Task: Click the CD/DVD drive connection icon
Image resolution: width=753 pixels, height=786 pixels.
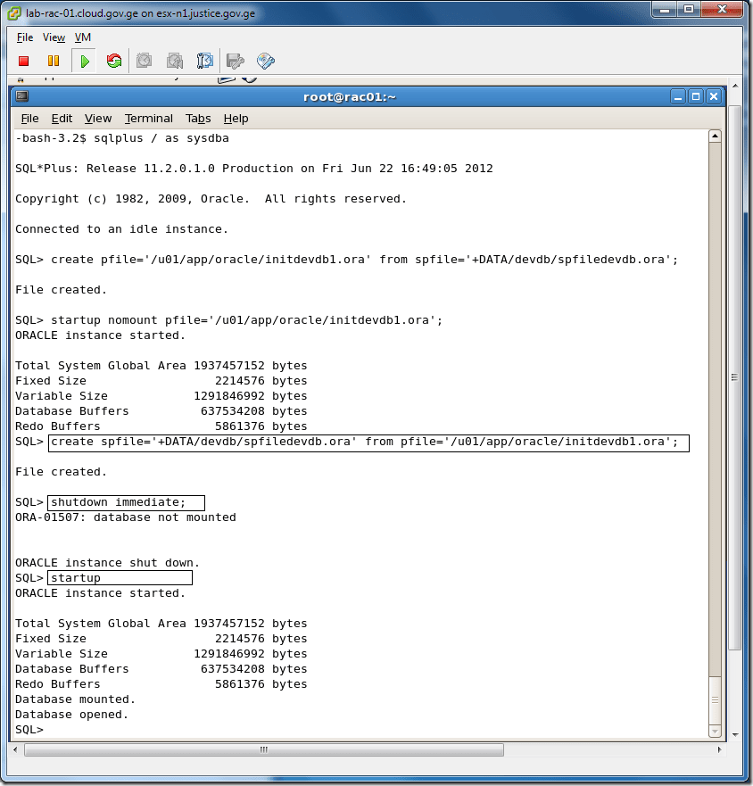Action: pyautogui.click(x=265, y=61)
